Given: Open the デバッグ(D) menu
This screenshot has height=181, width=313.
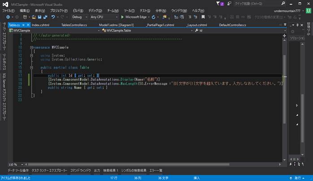Looking at the screenshot, I should [x=95, y=10].
